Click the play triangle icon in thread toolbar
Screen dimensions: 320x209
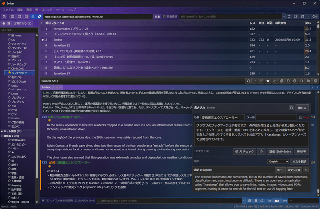302,81
